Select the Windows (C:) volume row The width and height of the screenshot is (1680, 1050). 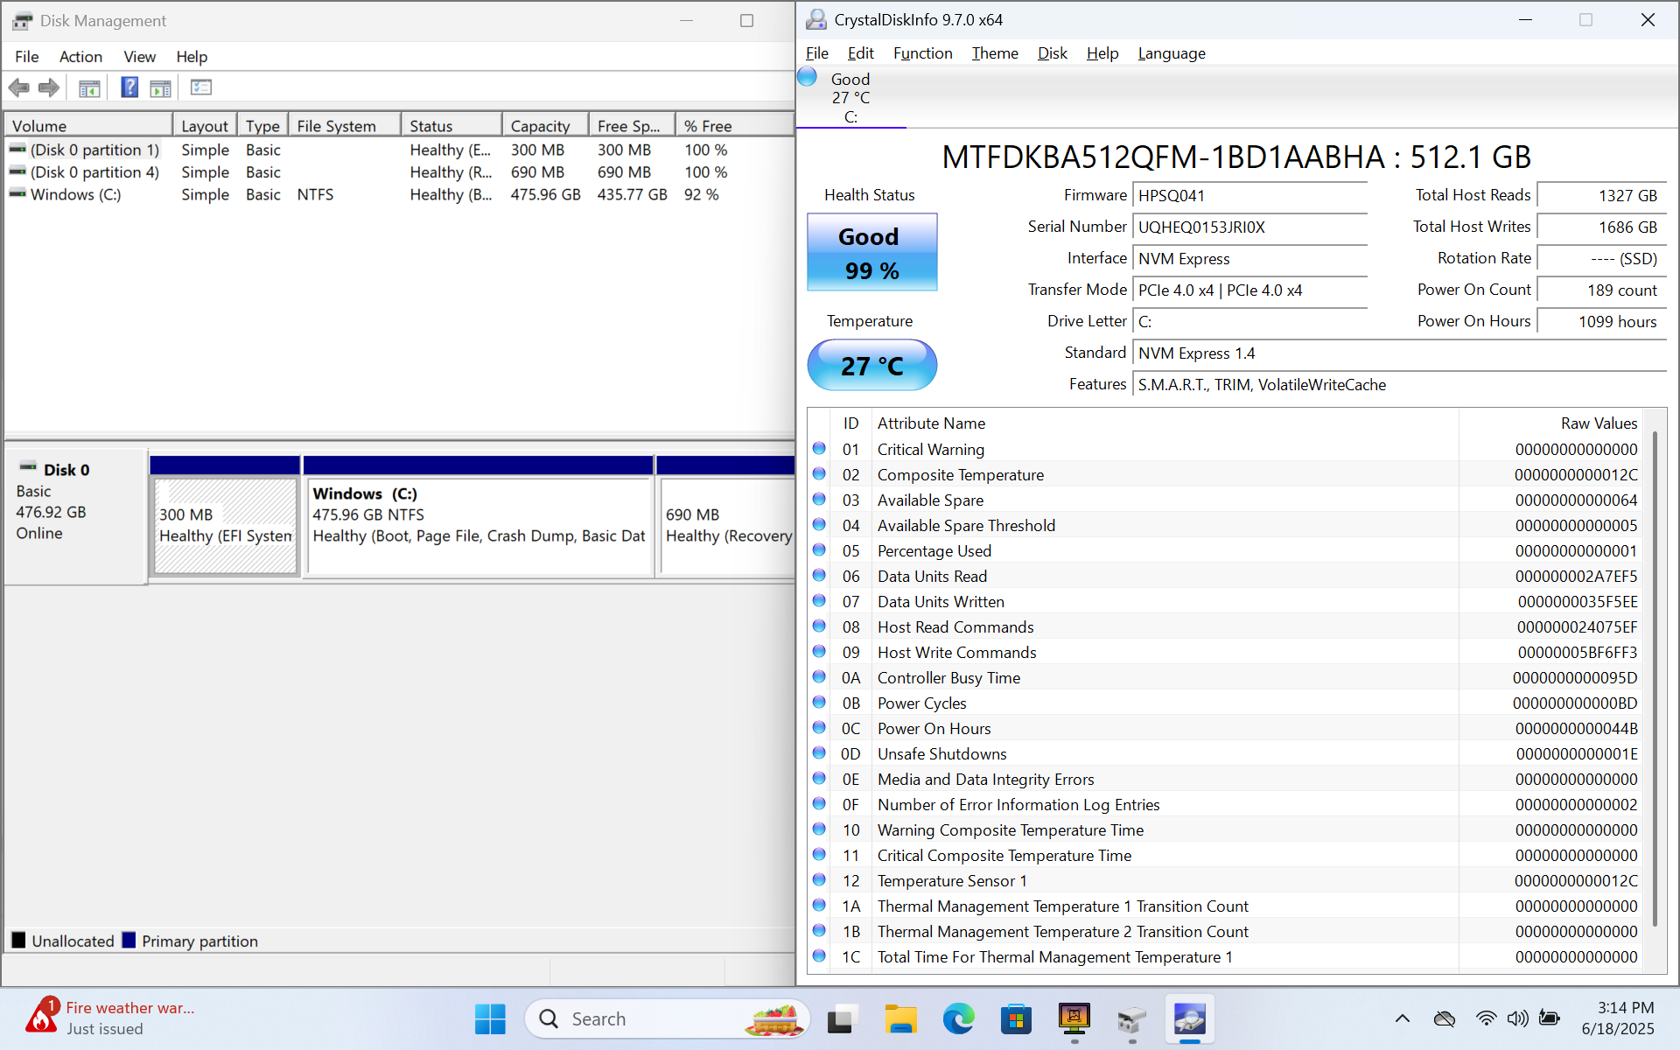[x=75, y=194]
